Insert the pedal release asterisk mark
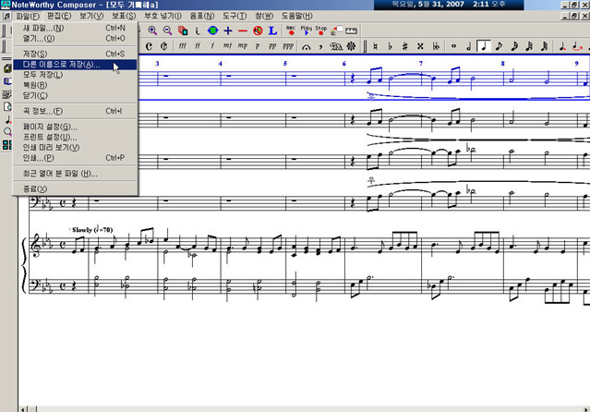This screenshot has height=412, width=590. (x=351, y=46)
